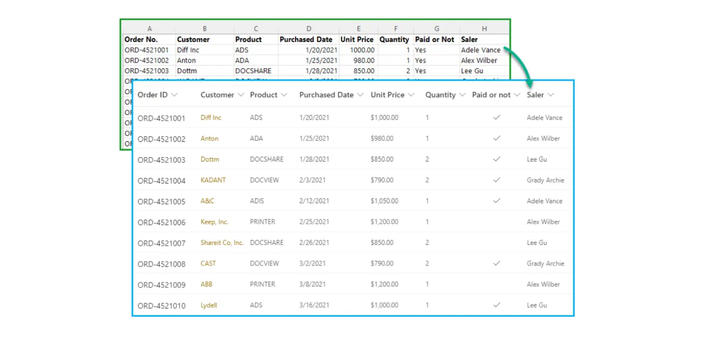Viewport: 702px width, 341px height.
Task: Click list cell '2/25/2021'
Action: pos(314,222)
